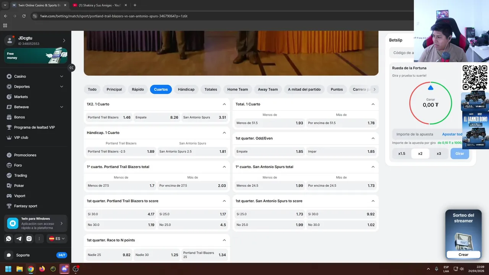Open Markets in the sidebar
The image size is (489, 275).
(21, 97)
